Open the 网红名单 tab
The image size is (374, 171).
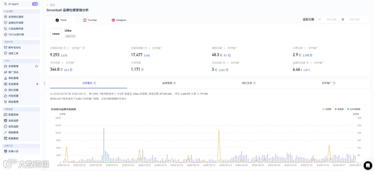coord(249,83)
